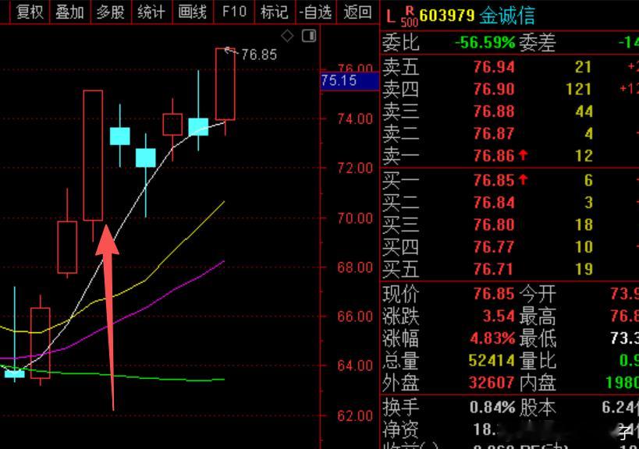
Task: Select the 多股 multi-stock view
Action: click(x=111, y=12)
